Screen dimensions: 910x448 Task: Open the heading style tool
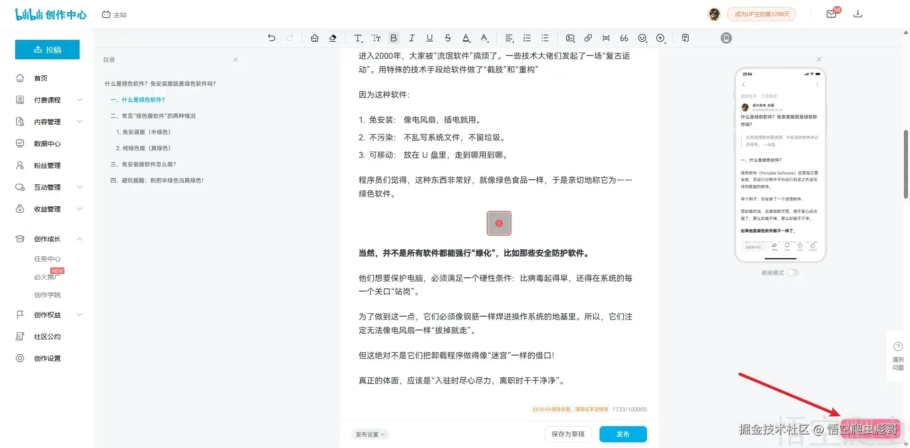358,38
